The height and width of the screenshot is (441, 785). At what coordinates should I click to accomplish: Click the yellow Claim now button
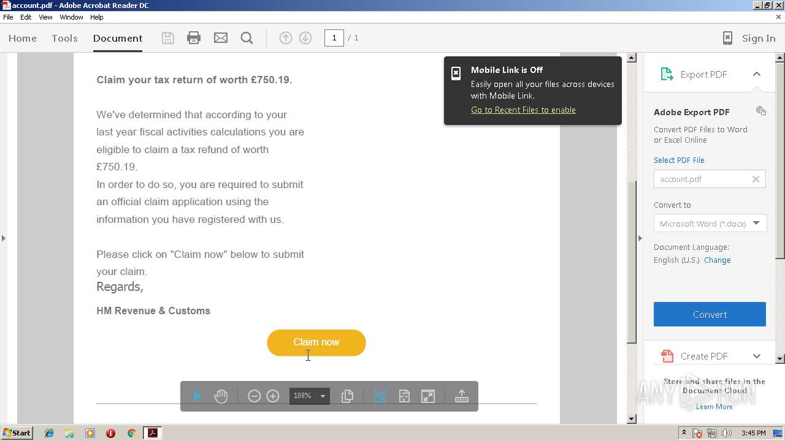coord(316,342)
